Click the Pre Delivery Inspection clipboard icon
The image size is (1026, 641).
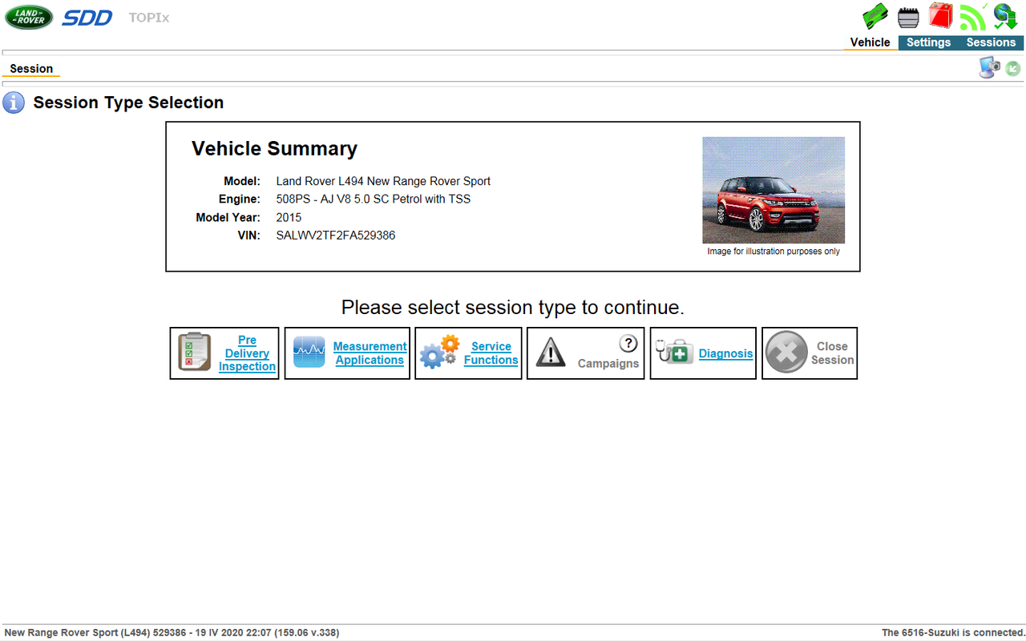coord(195,353)
